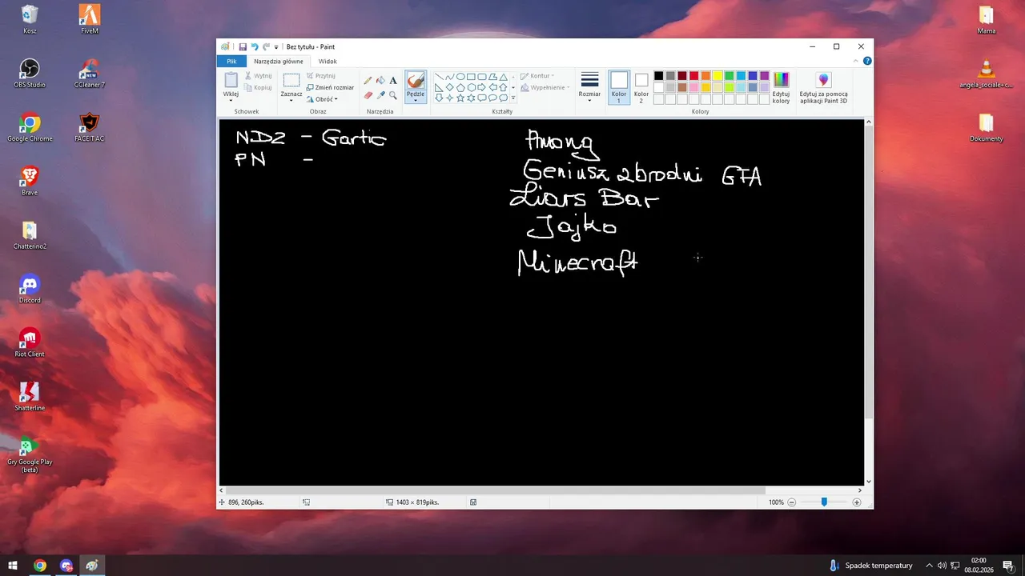Click the Redo arrow in title bar

coord(266,47)
